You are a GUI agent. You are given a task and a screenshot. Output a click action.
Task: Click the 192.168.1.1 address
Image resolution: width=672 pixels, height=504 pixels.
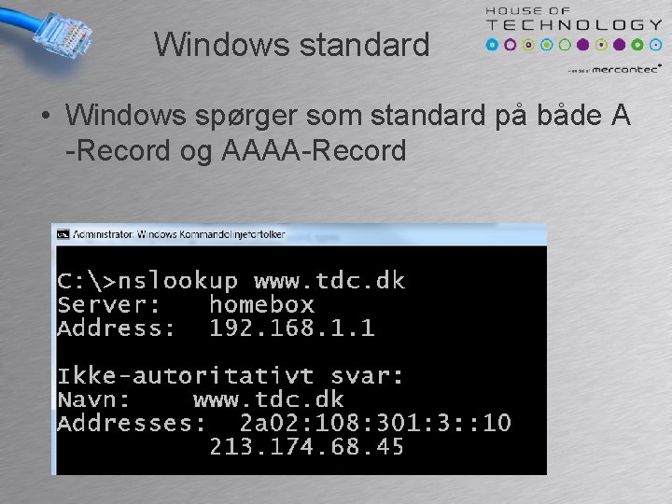click(292, 329)
